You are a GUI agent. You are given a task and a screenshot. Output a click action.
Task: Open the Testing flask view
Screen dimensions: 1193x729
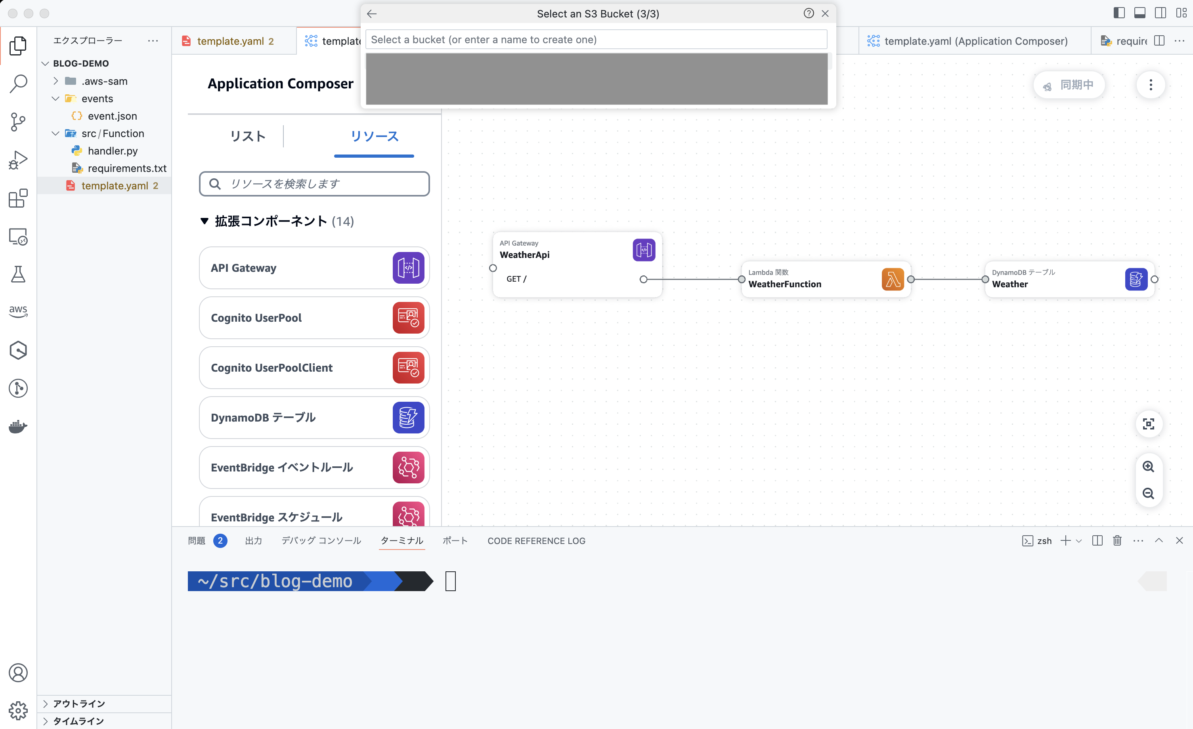pos(18,274)
